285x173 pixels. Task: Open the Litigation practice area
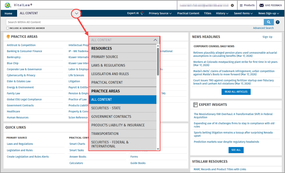pos(74,81)
